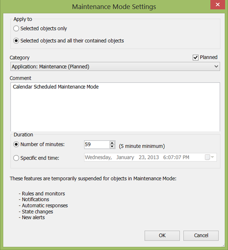Select the 'Number of minutes' radio option
The height and width of the screenshot is (250, 228).
tap(16, 144)
